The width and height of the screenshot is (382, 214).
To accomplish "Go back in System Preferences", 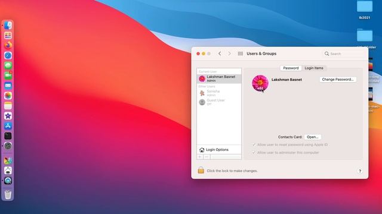I will [x=220, y=53].
